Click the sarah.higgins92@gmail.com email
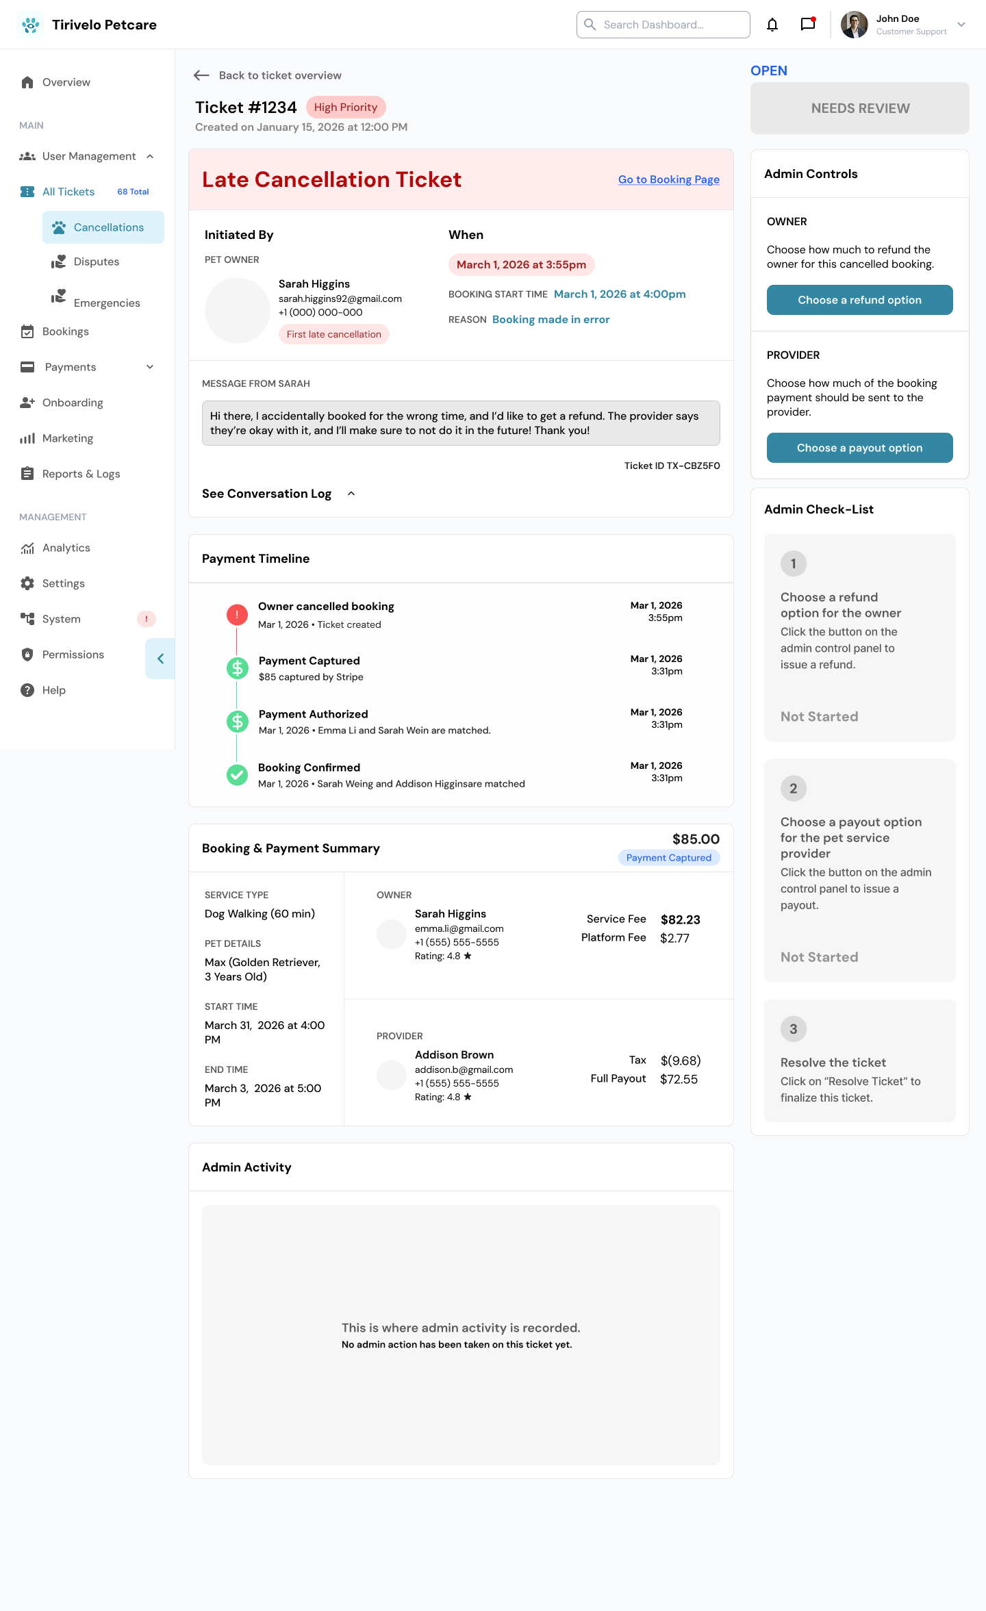The image size is (986, 1611). 340,299
